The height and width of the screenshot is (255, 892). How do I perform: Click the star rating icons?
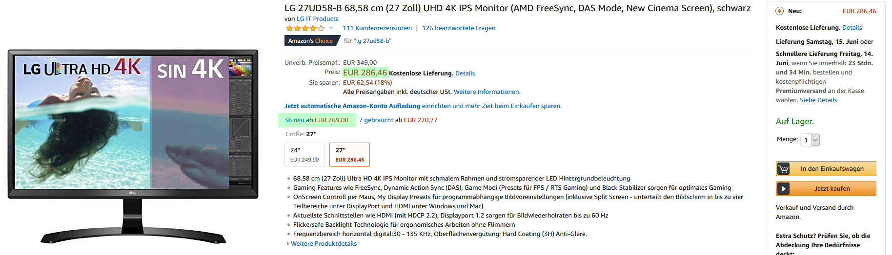tap(305, 28)
